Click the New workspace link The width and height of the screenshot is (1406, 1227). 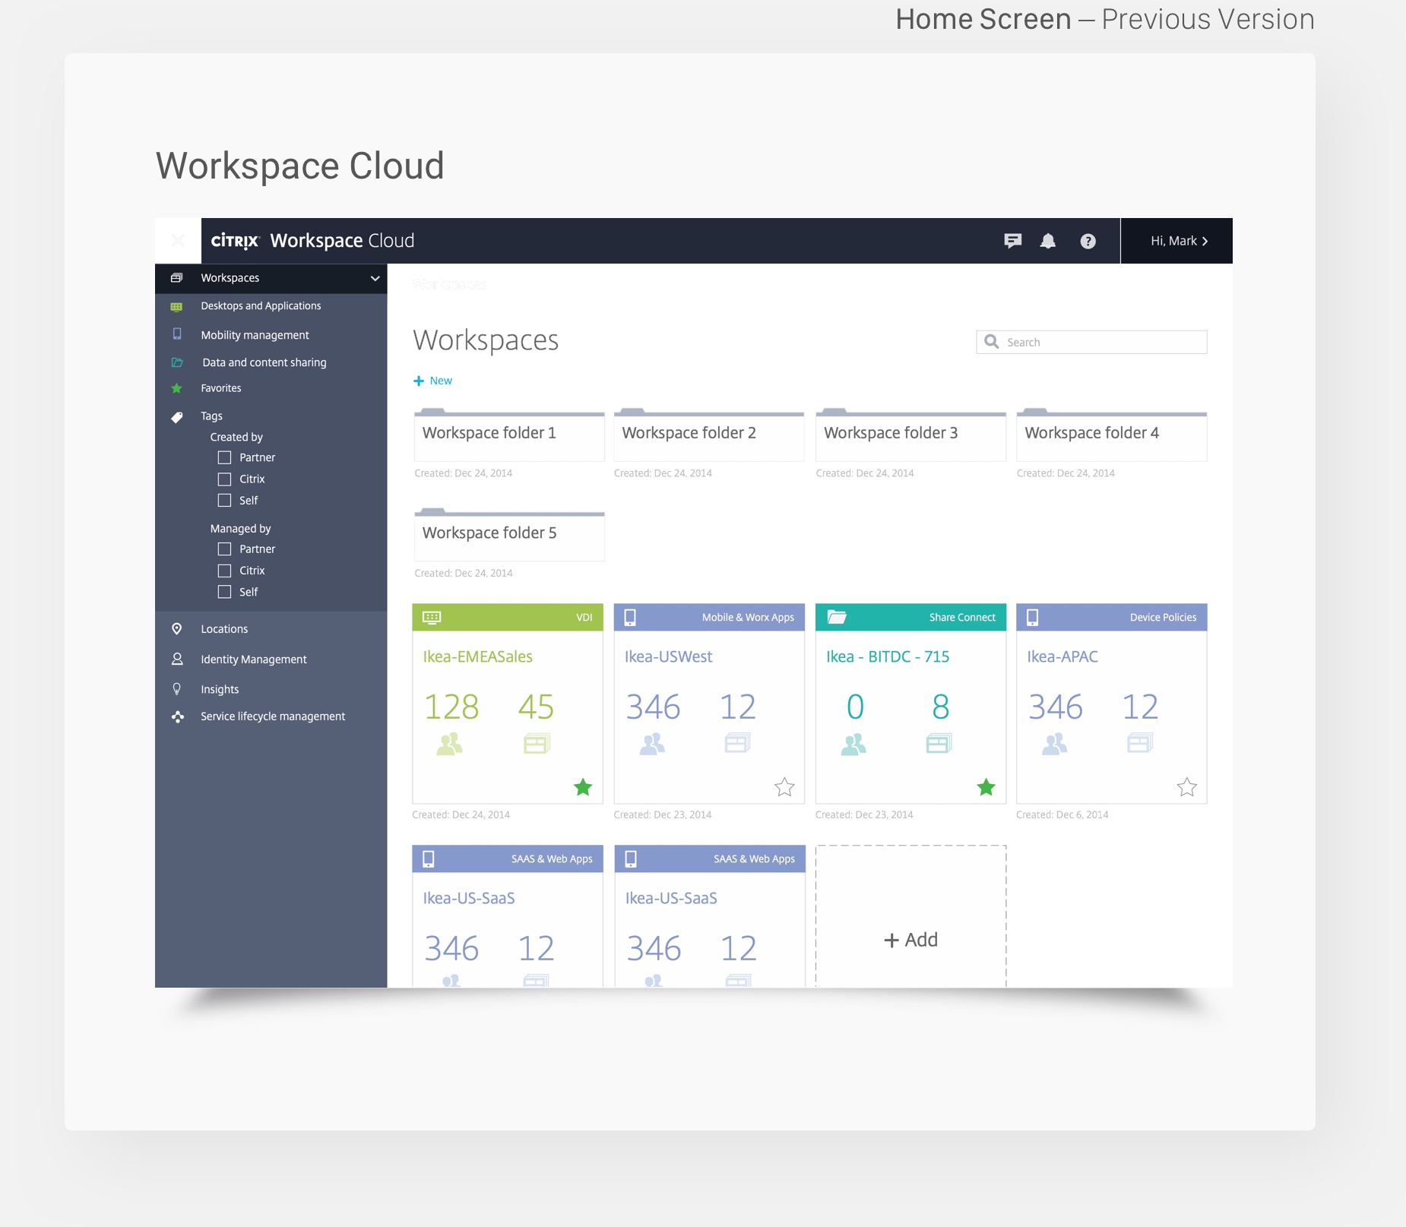tap(433, 381)
